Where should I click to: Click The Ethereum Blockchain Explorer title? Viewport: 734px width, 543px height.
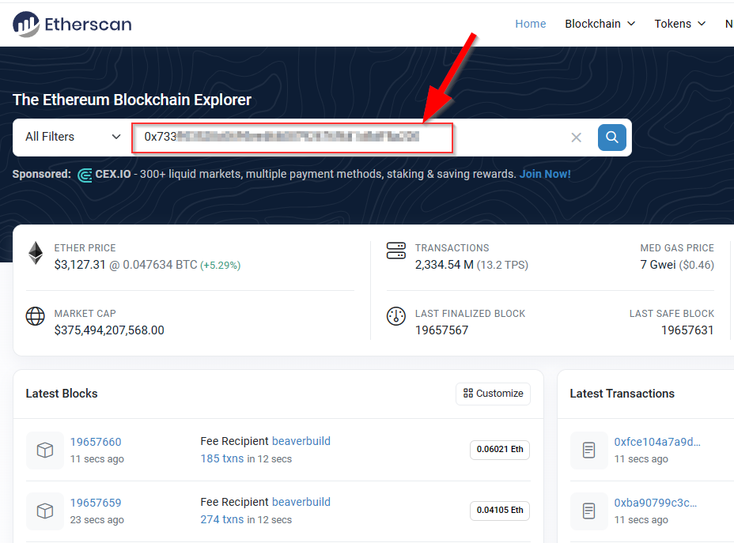(132, 100)
